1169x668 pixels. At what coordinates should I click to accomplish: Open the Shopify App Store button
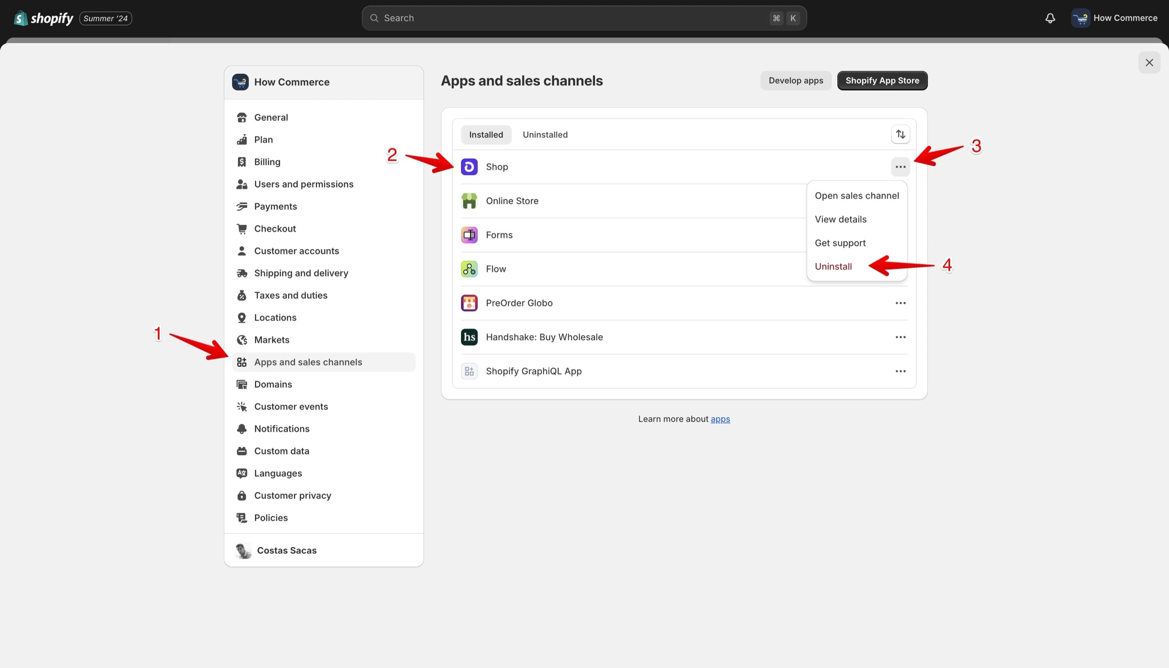tap(882, 80)
